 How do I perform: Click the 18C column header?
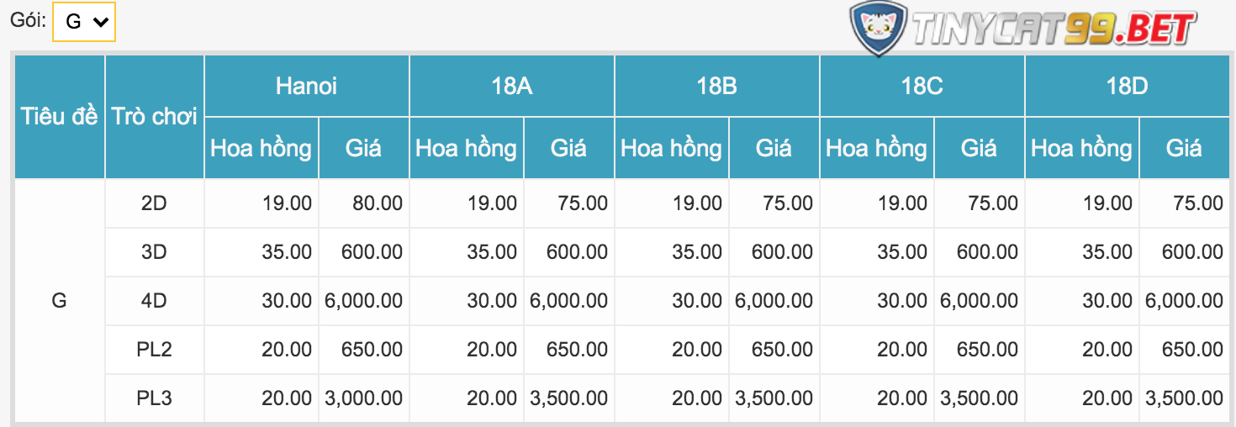(922, 86)
